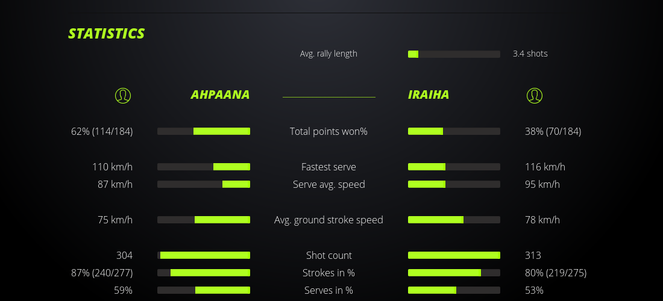Click Ahpaana's 62% (114/184) value
The height and width of the screenshot is (301, 663).
coord(102,131)
